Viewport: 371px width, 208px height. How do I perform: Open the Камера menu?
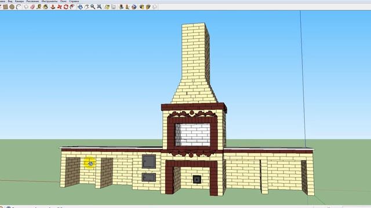click(x=19, y=1)
